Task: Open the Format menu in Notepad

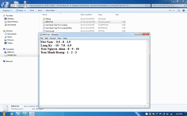Action: tap(53, 38)
